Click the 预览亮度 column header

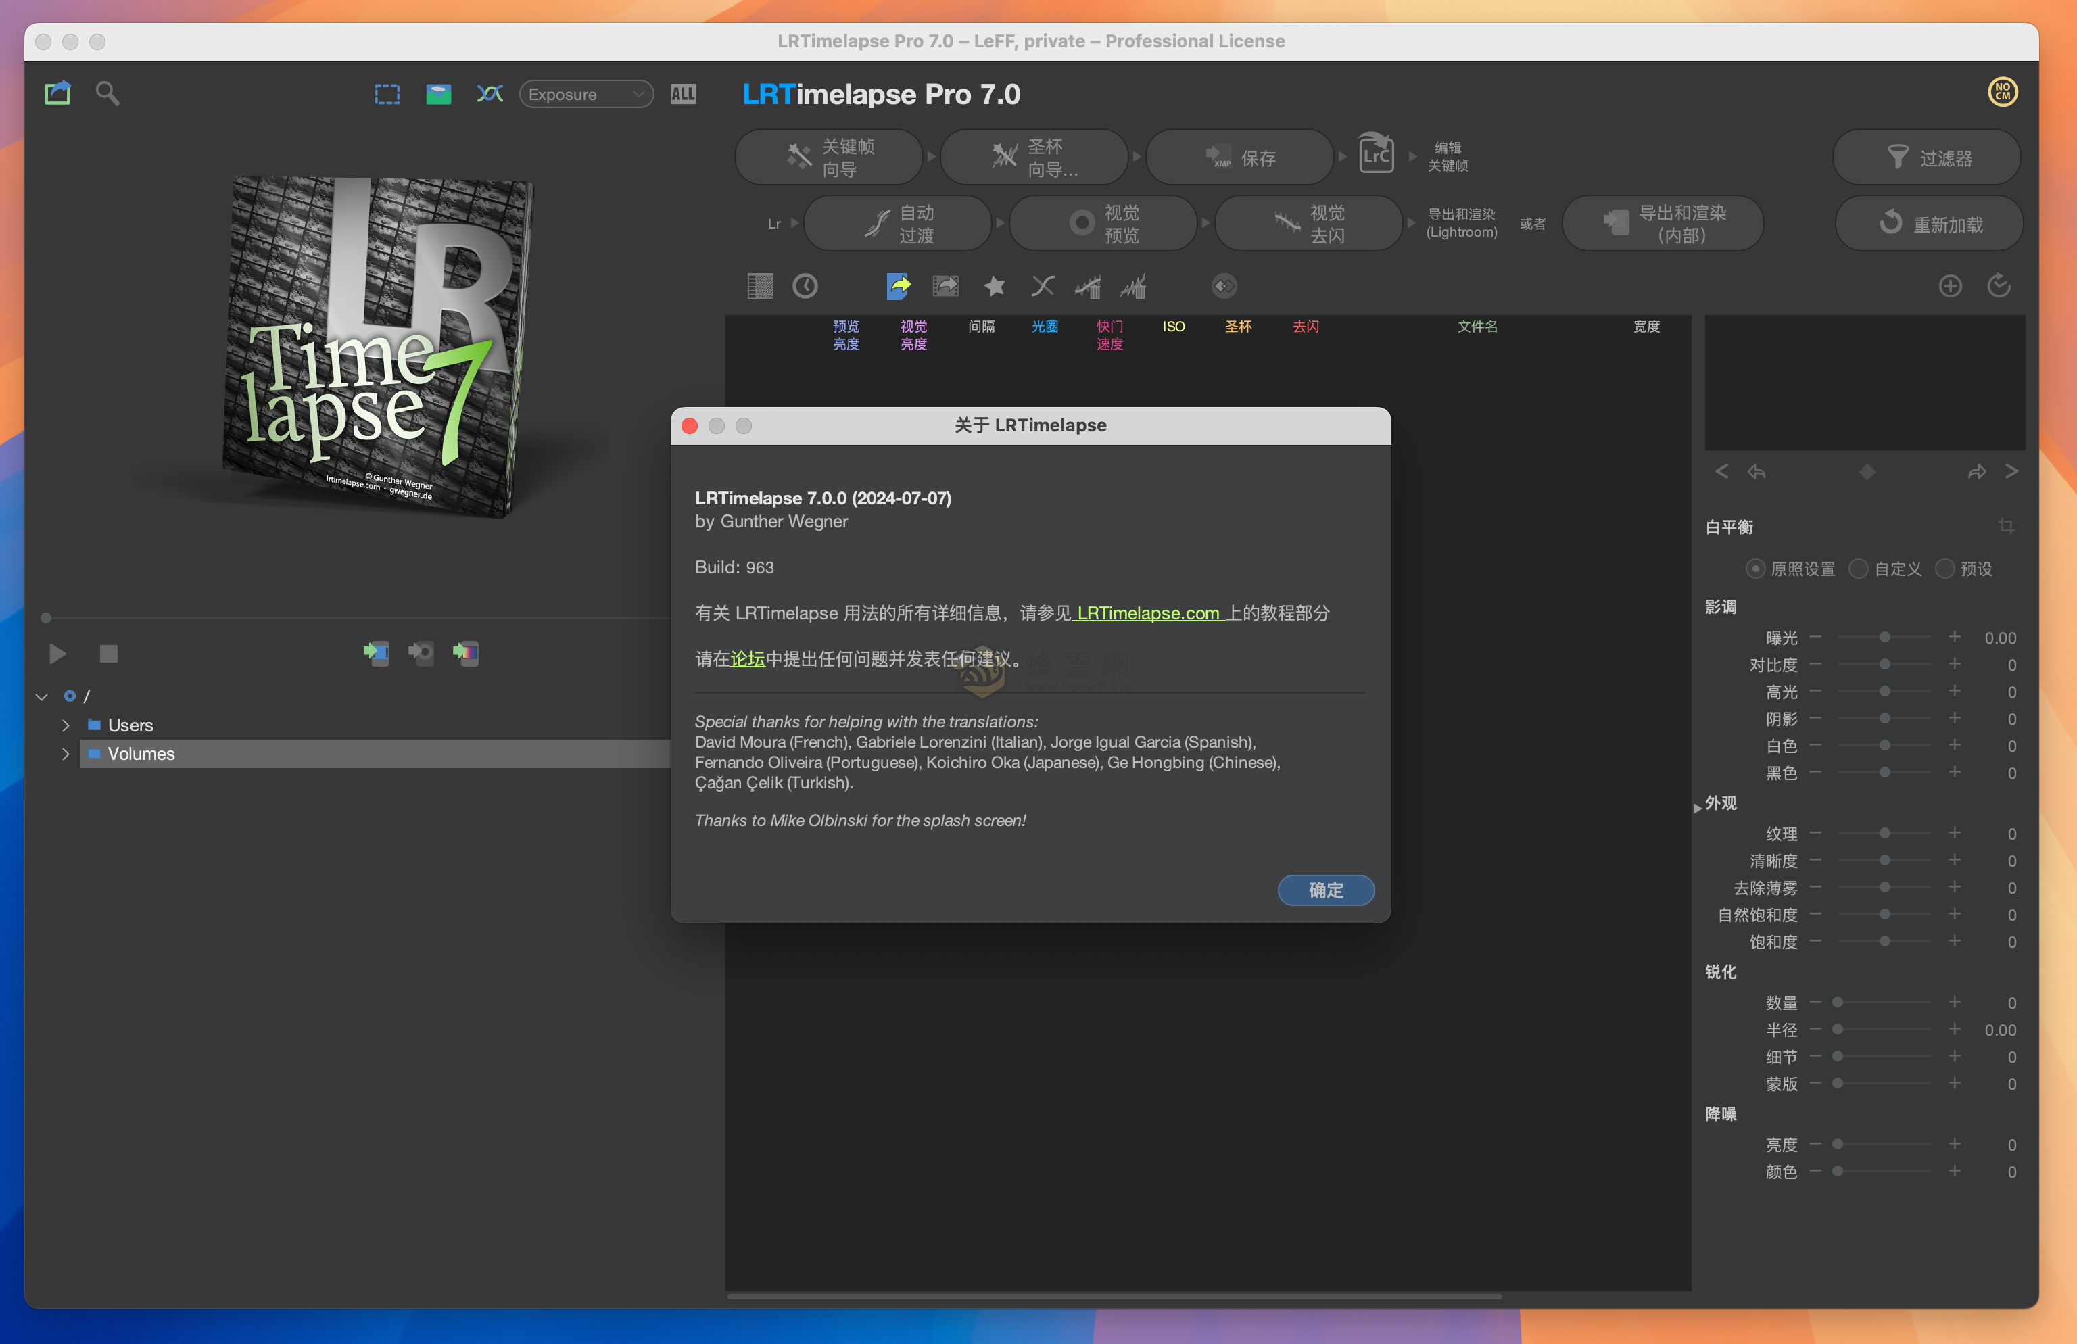click(846, 335)
